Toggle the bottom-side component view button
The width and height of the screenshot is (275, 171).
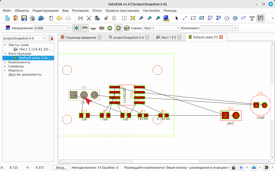93,28
